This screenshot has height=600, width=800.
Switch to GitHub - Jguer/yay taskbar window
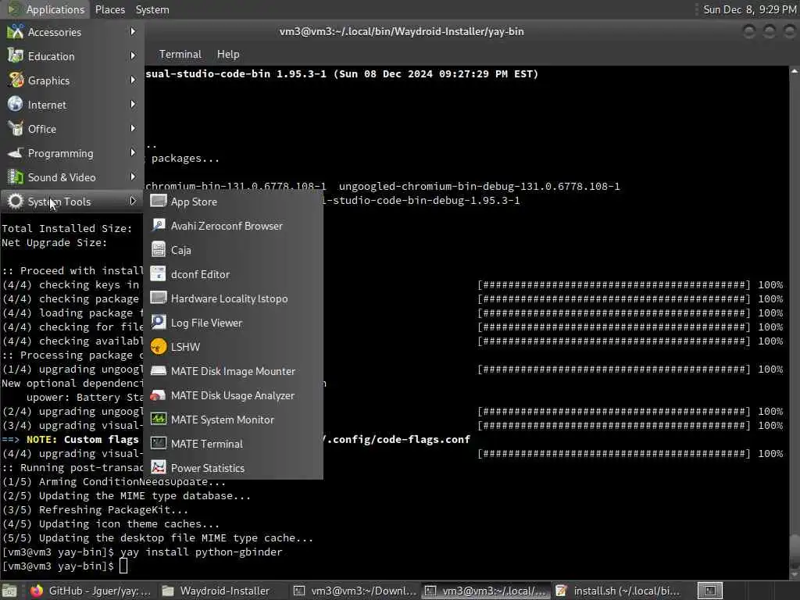[91, 591]
